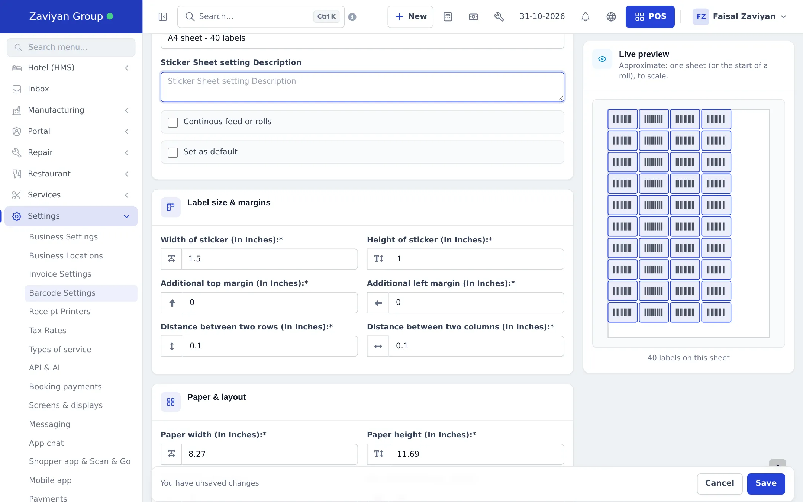Check the Set as default box
803x502 pixels.
[x=173, y=152]
